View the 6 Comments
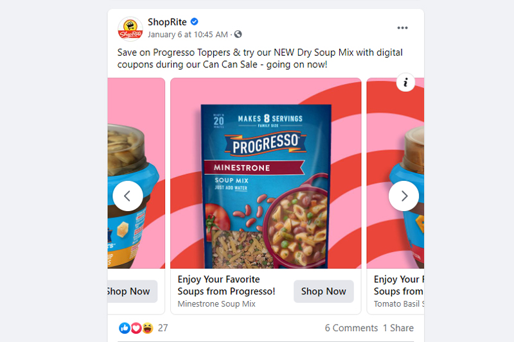This screenshot has width=514, height=342. (351, 328)
